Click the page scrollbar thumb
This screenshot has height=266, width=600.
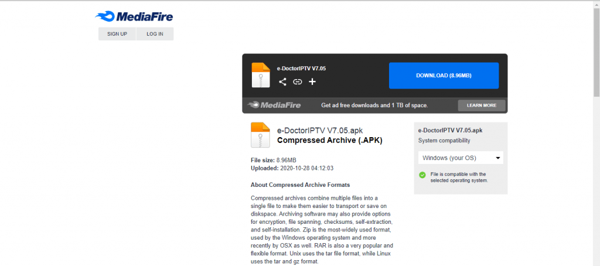tap(596, 52)
